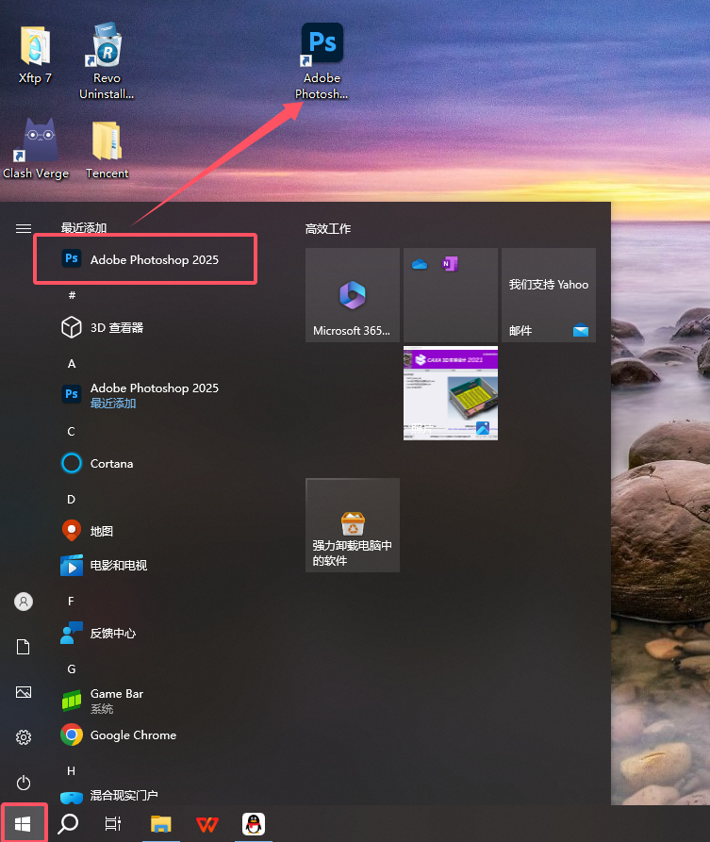The image size is (710, 842).
Task: Click the Power button in Start sidebar
Action: tap(23, 783)
